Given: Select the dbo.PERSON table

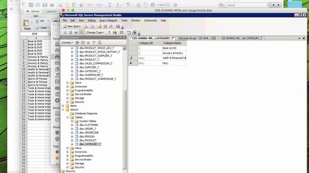Looking at the screenshot, I should coord(87,136).
